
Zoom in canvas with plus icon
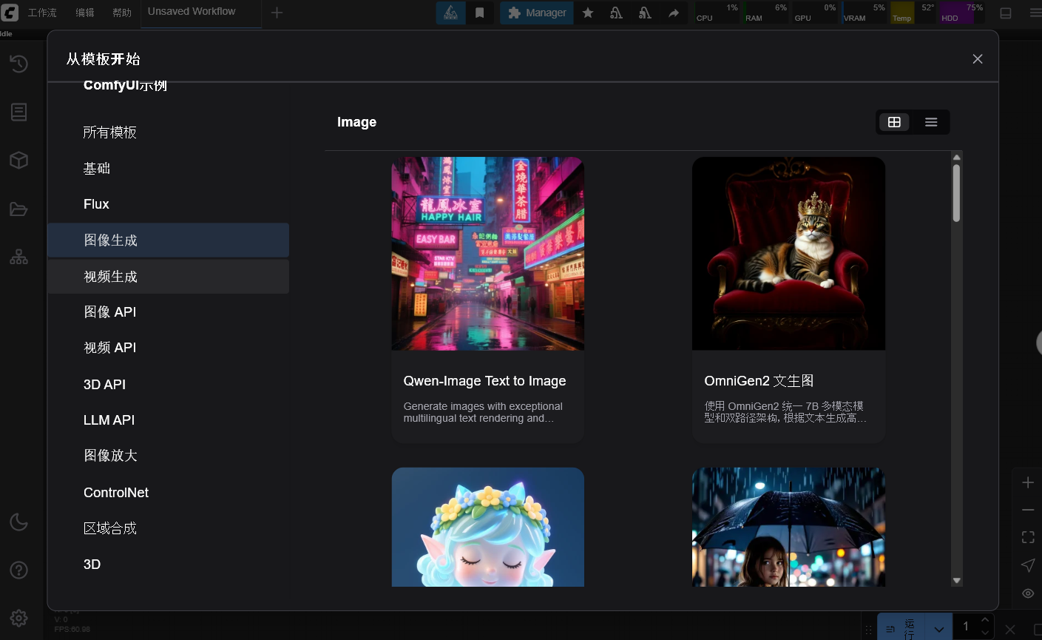click(1028, 482)
